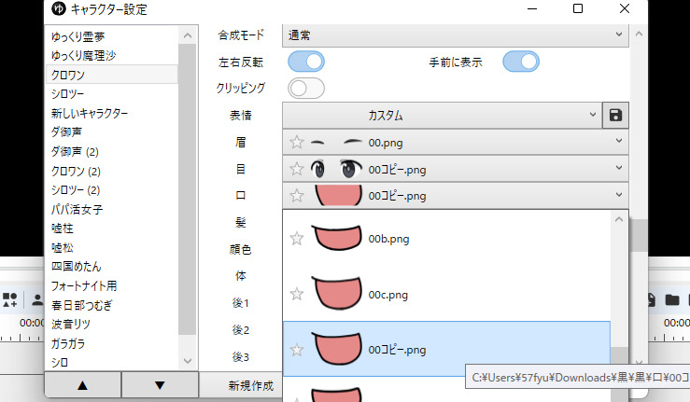690x402 pixels.
Task: Click the move character up arrow button
Action: [x=83, y=385]
